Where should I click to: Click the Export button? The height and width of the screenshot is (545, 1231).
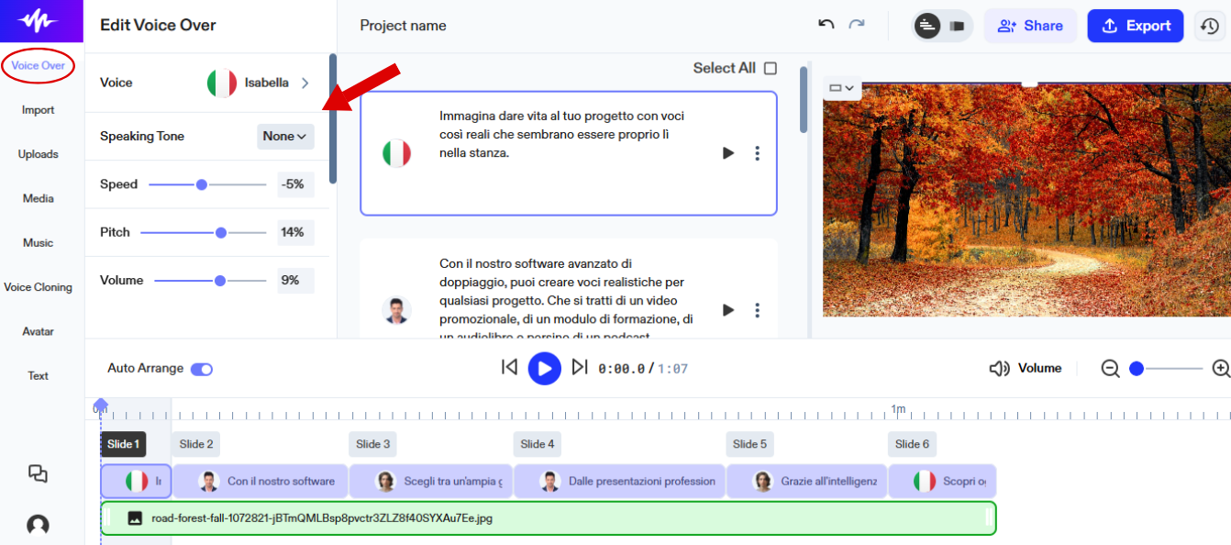tap(1136, 26)
